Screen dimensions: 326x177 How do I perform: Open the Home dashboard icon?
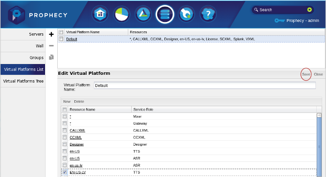coord(100,14)
